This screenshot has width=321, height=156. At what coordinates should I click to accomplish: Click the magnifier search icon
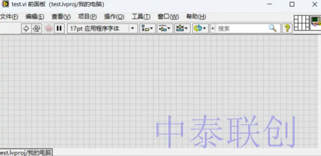pos(273,28)
